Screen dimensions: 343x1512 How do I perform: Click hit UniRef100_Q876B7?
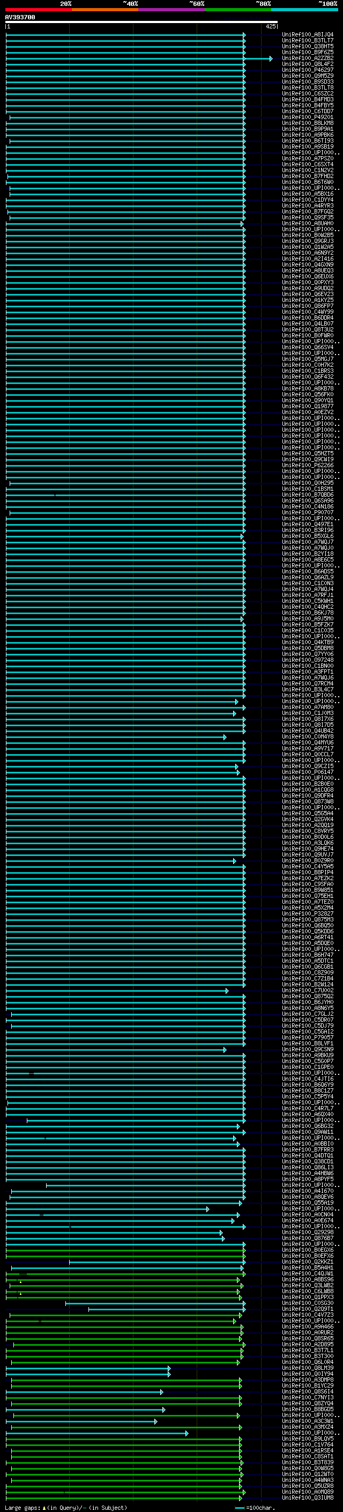click(x=308, y=1238)
